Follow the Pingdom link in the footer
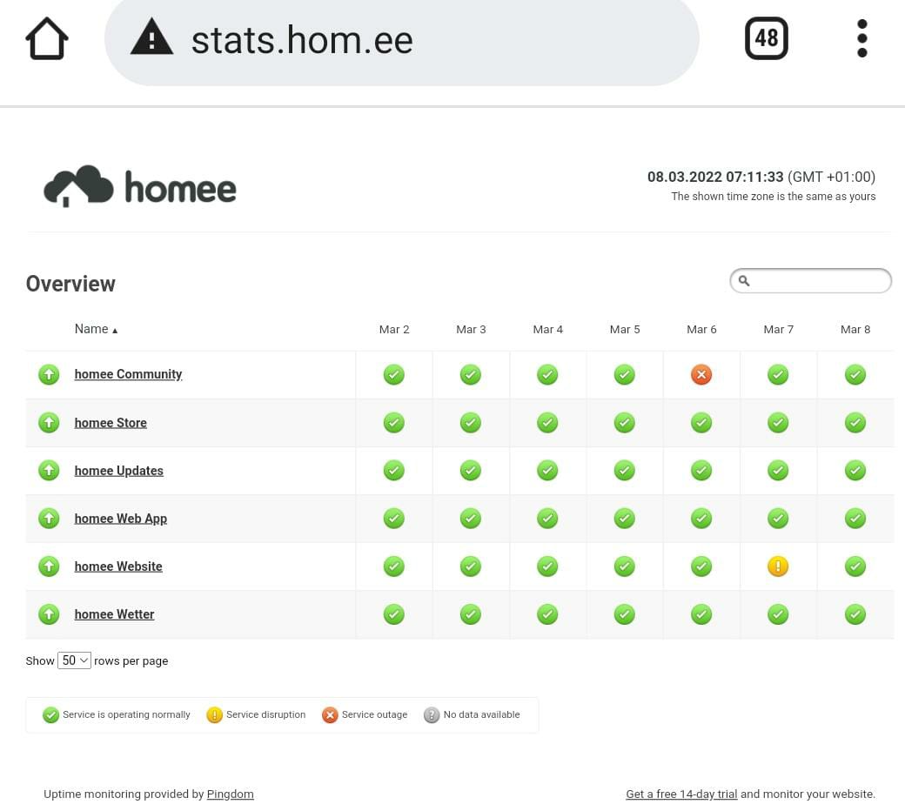 [231, 794]
